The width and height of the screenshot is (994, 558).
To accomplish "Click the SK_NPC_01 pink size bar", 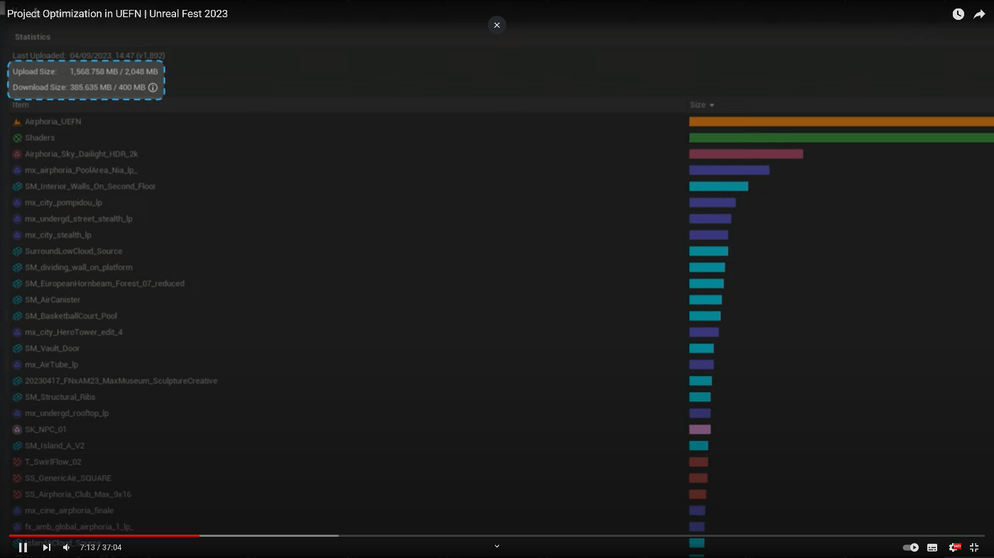I will [x=700, y=430].
